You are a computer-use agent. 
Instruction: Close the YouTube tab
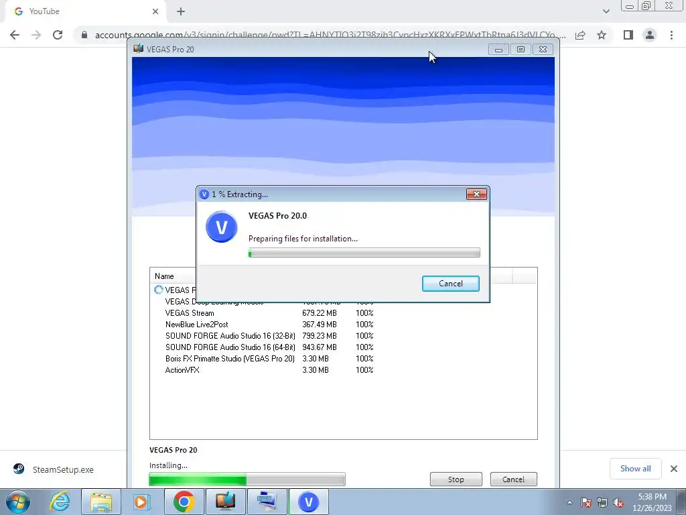(x=155, y=11)
